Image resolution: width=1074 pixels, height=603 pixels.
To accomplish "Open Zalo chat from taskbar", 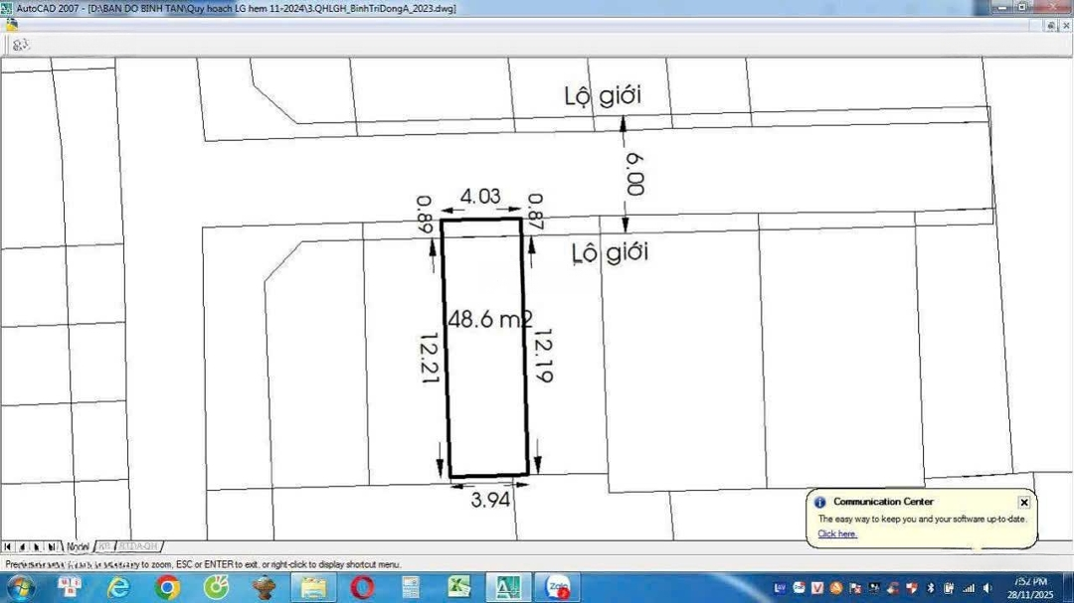I will [x=559, y=587].
